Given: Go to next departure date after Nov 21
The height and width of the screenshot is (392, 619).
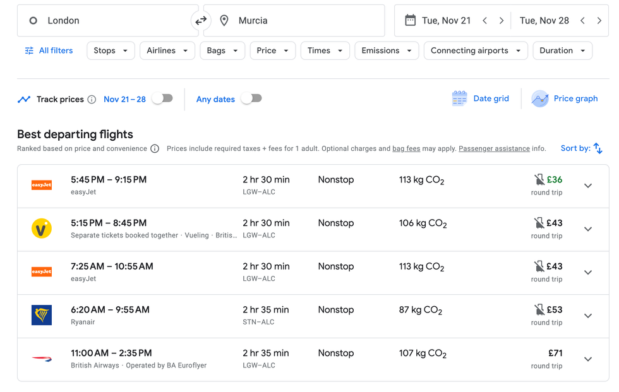Looking at the screenshot, I should [502, 21].
